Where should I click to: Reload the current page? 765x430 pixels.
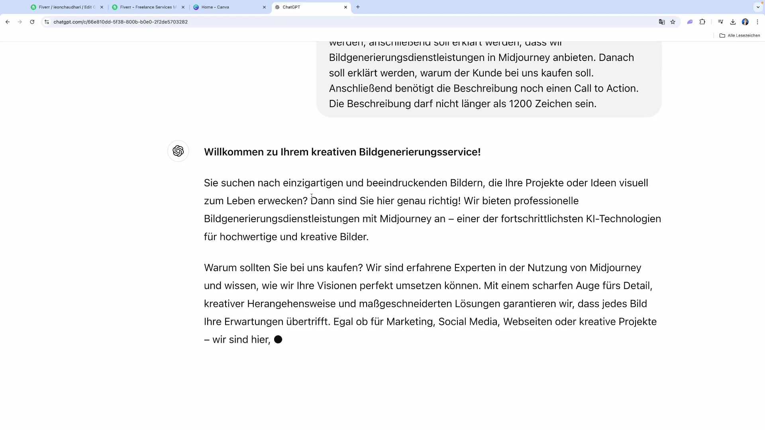32,22
